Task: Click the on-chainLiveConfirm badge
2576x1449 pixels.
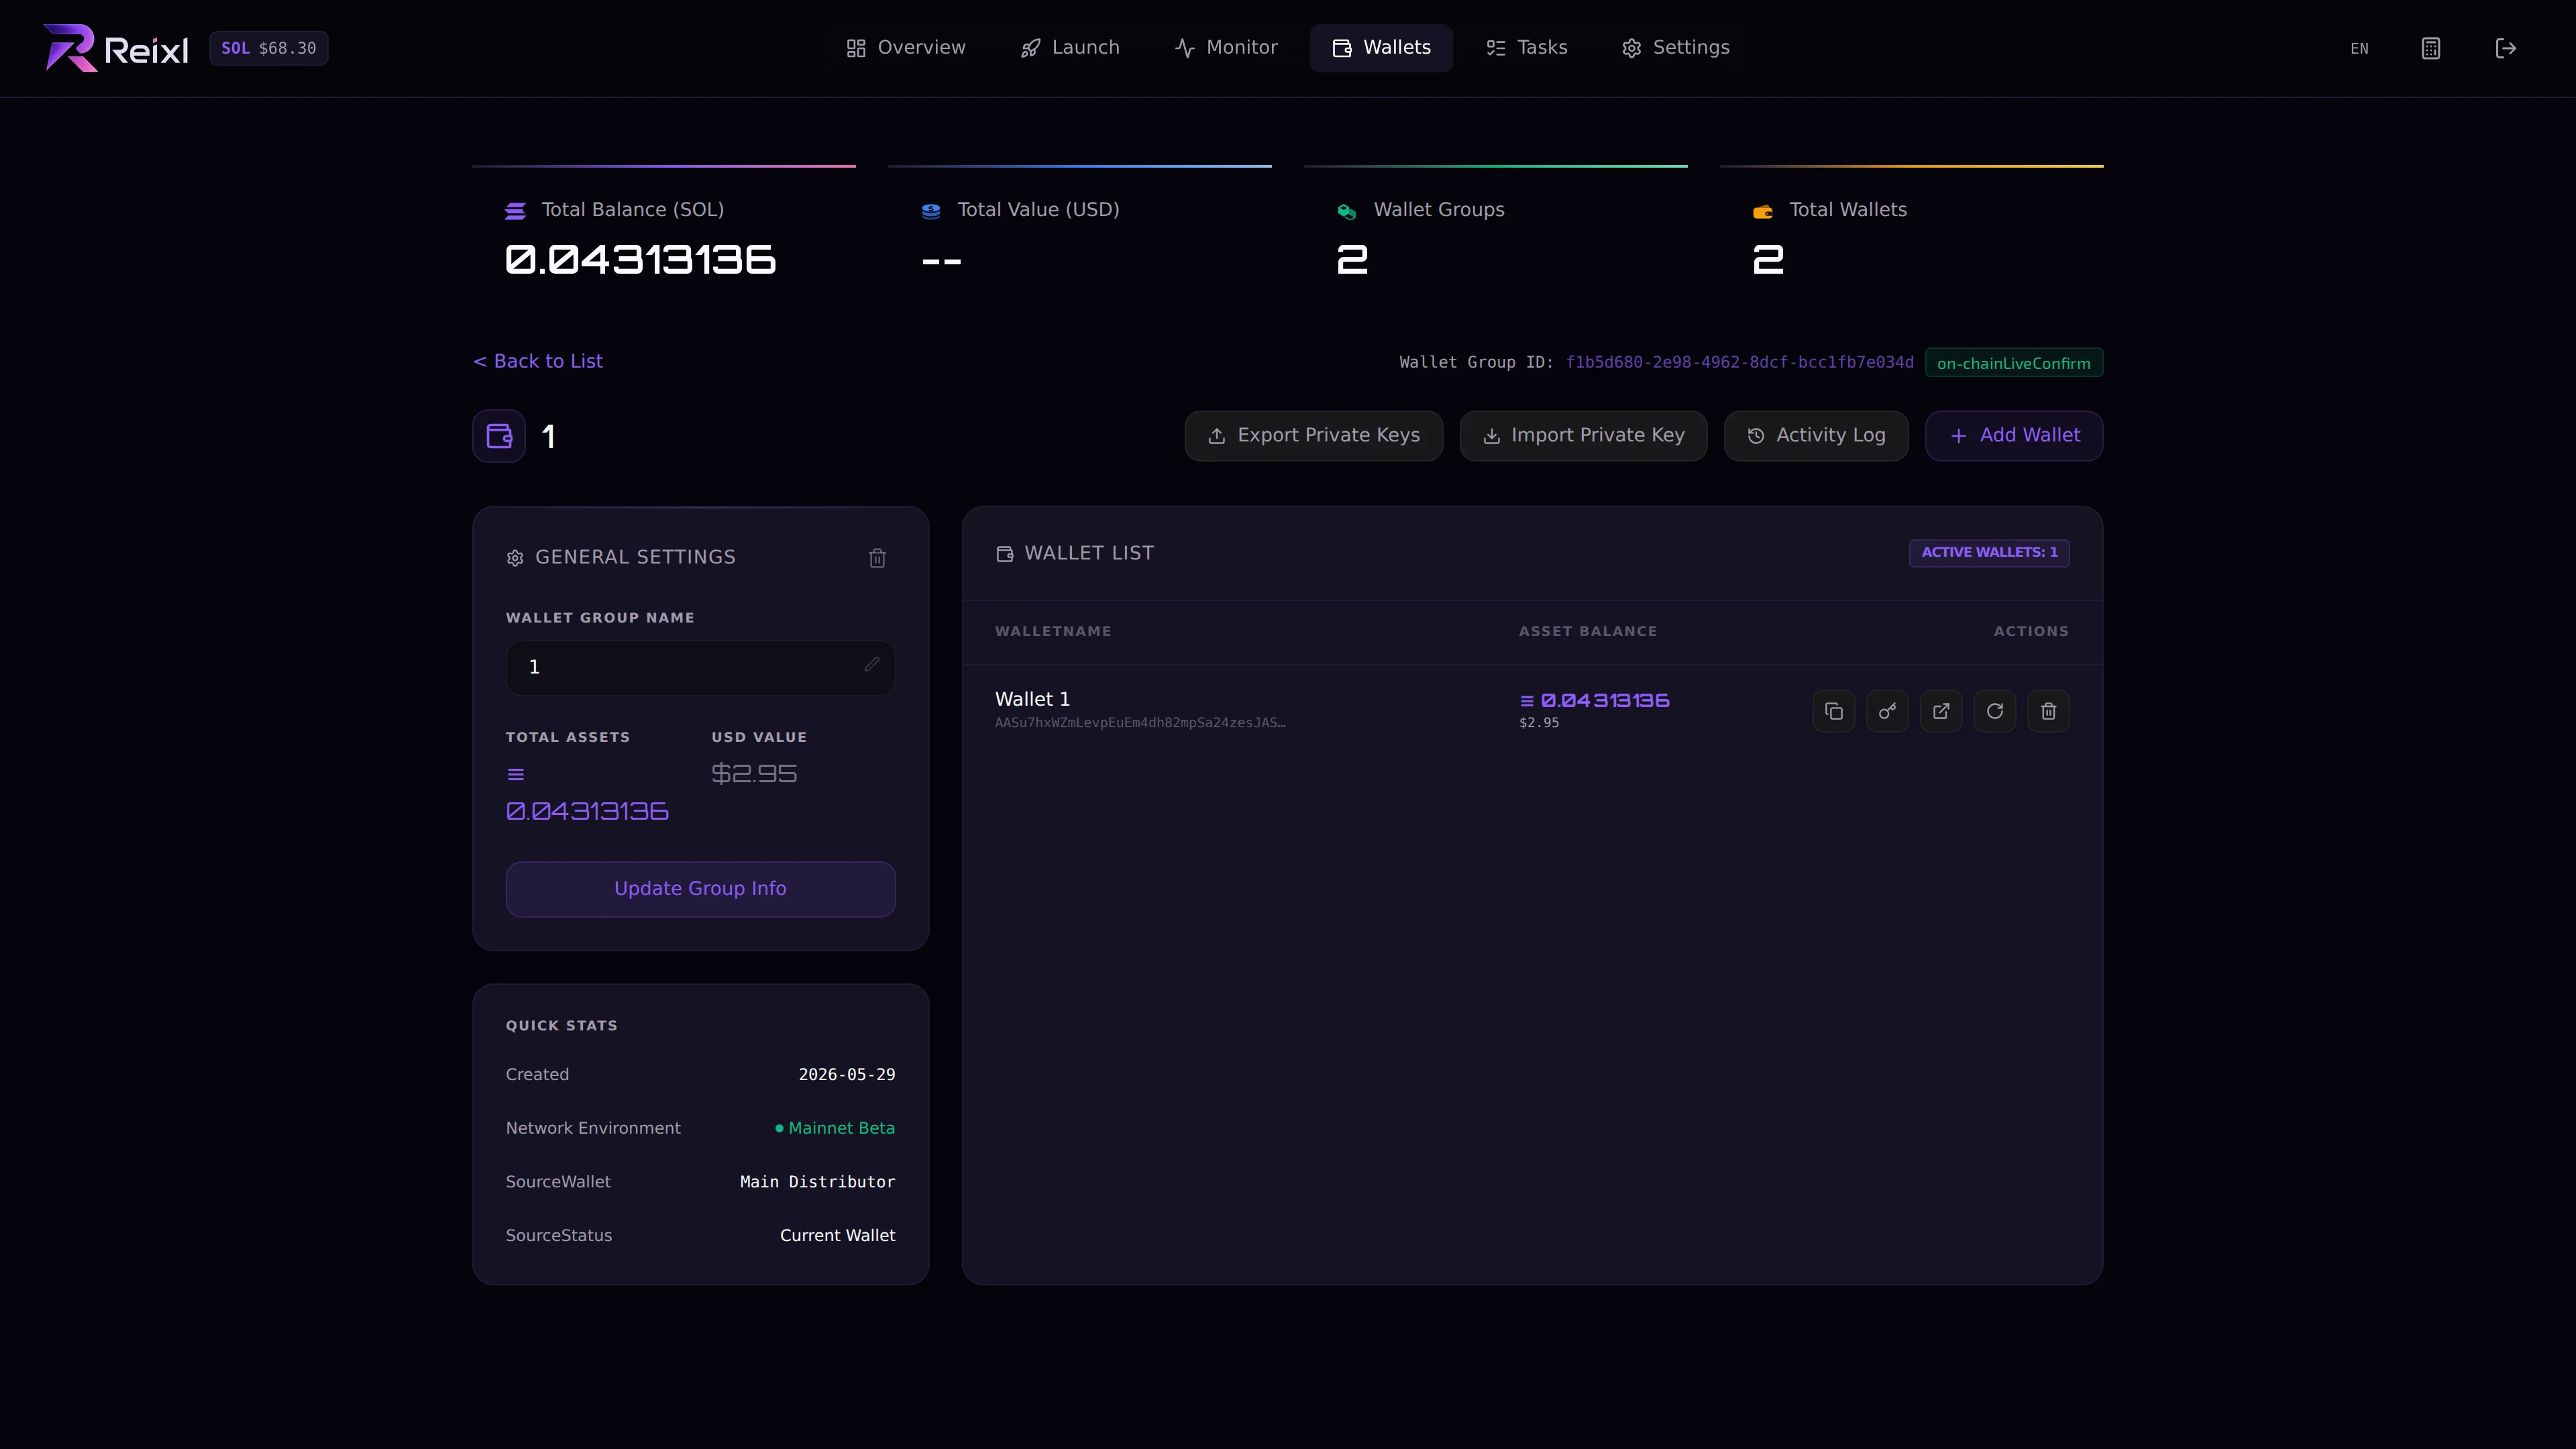Action: (2014, 363)
